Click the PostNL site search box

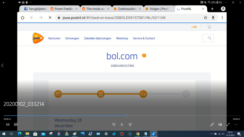[x=208, y=38]
